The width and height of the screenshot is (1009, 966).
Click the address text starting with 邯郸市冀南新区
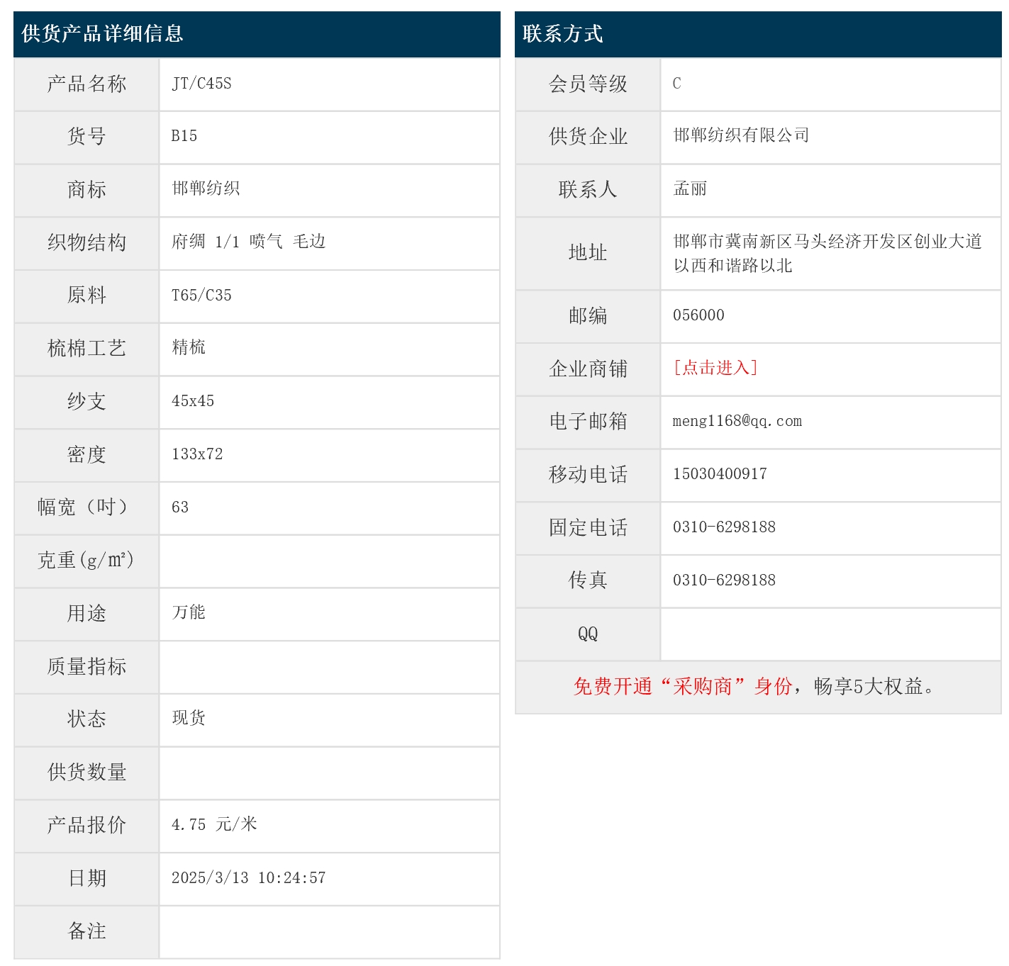click(827, 242)
